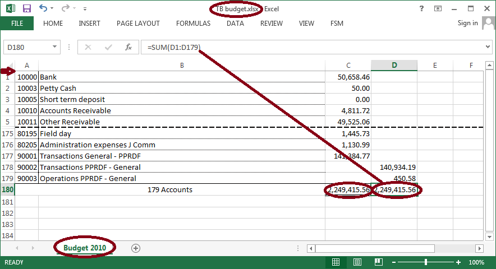Open the undo history dropdown arrow

click(x=52, y=8)
